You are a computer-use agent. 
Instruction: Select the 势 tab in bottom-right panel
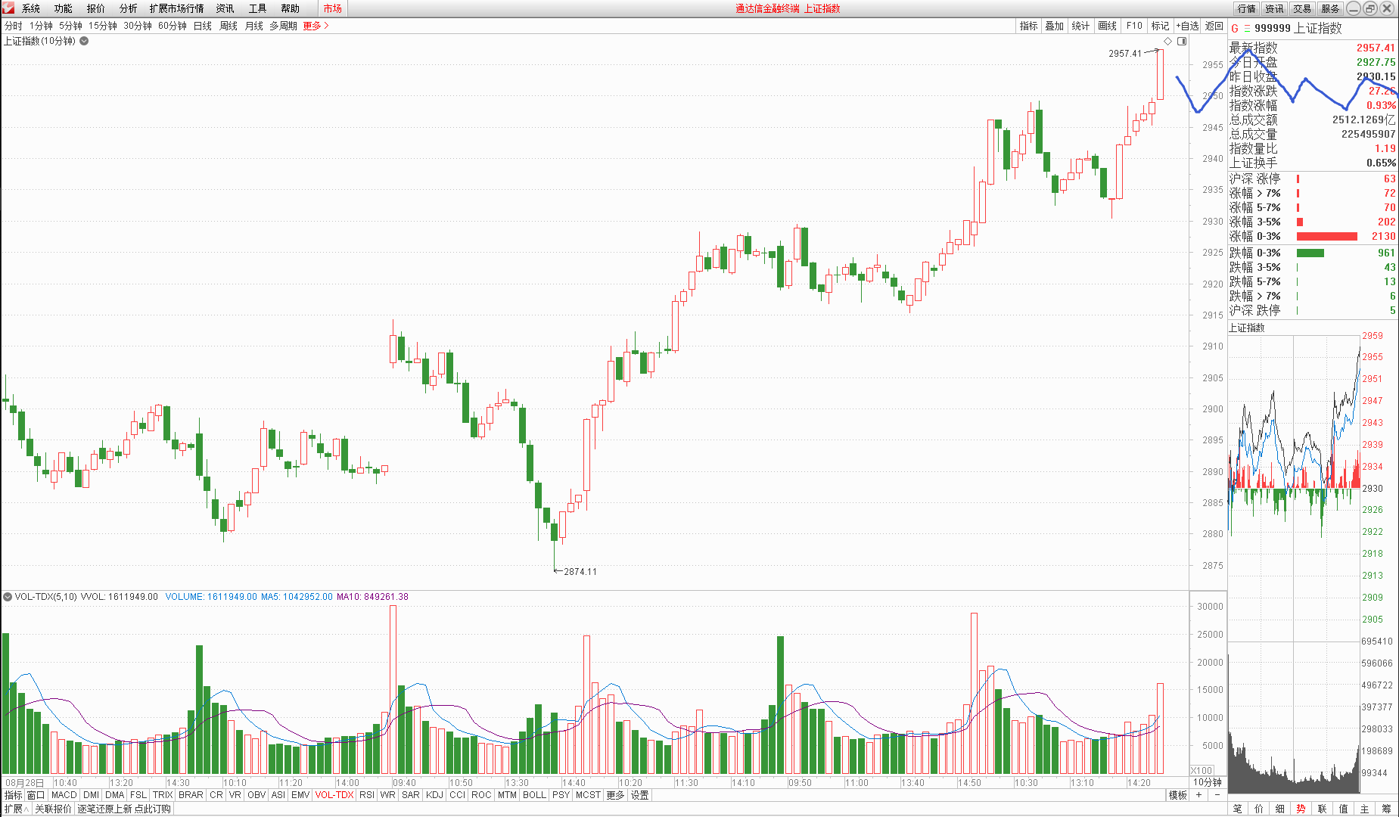pyautogui.click(x=1301, y=809)
